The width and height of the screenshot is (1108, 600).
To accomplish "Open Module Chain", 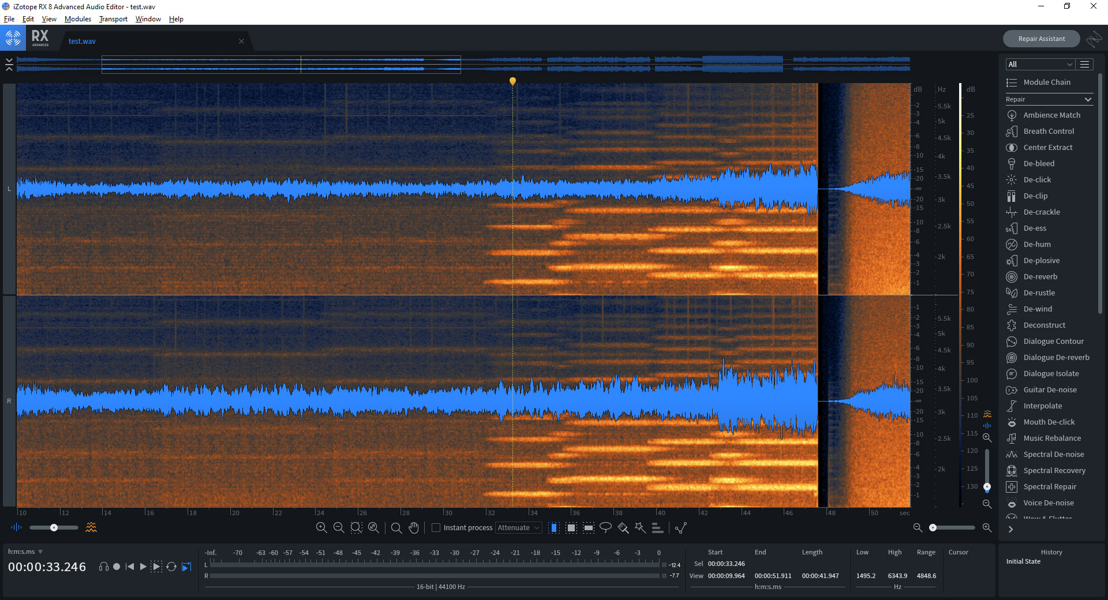I will pos(1046,82).
